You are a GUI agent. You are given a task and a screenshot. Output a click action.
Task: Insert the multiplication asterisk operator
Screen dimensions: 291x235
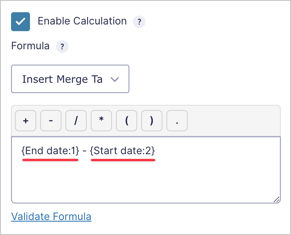[x=101, y=121]
